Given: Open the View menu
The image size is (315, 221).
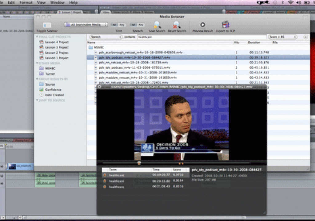Looking at the screenshot, I should tap(41, 2).
